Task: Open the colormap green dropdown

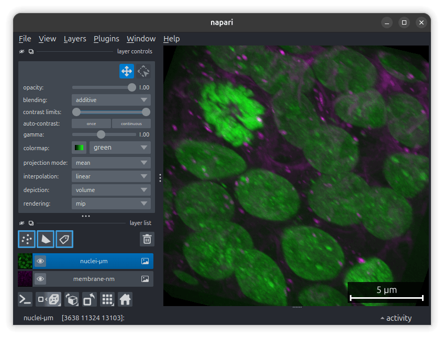Action: click(x=120, y=148)
